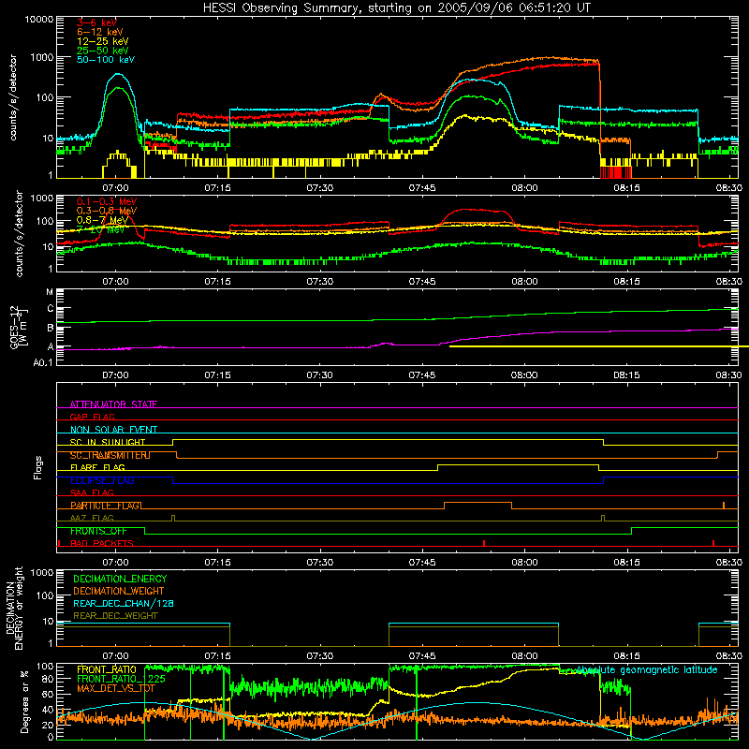Screen dimensions: 749x749
Task: Click the 'Absolute geomagnetic latitude' label
Action: tap(647, 670)
